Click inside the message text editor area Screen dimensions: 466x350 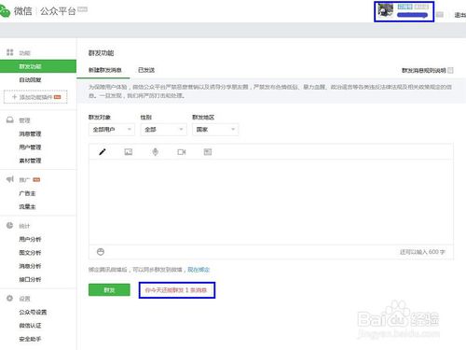pyautogui.click(x=271, y=202)
